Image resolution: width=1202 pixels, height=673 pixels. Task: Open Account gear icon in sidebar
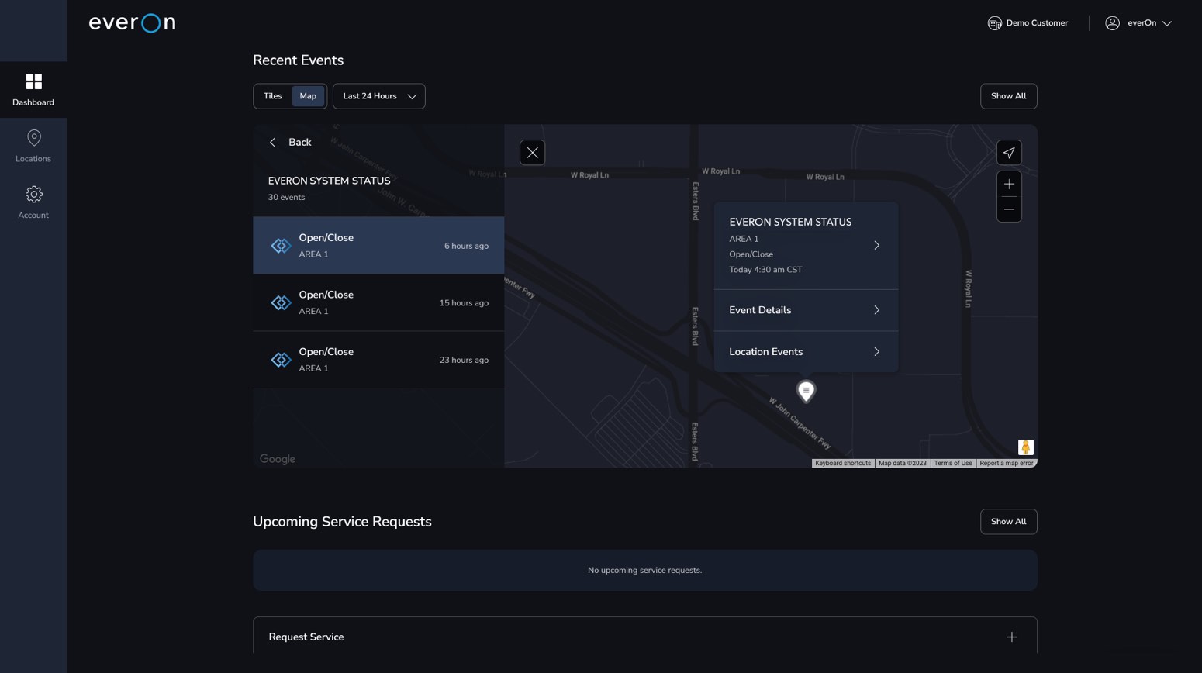pos(33,194)
